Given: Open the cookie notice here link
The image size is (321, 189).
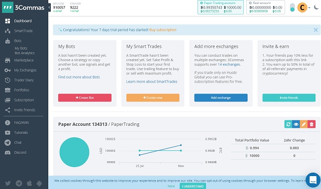Looking at the screenshot, I should [171, 186].
